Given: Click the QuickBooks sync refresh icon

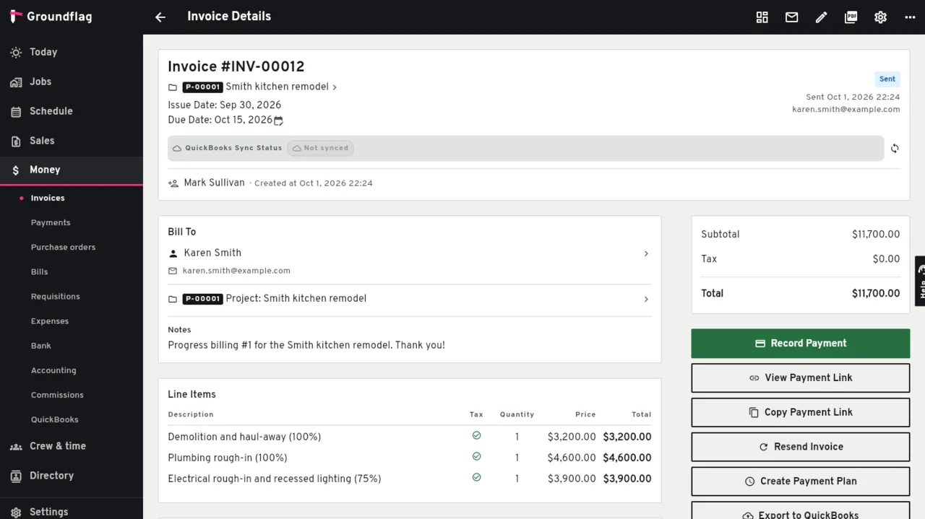Looking at the screenshot, I should tap(895, 148).
